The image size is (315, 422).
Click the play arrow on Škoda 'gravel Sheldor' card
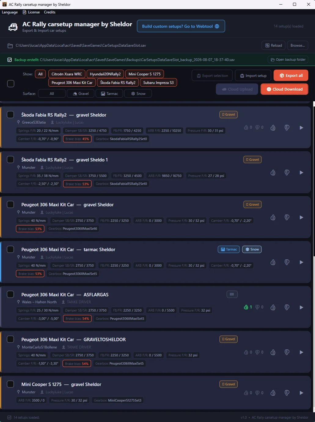pos(301,128)
